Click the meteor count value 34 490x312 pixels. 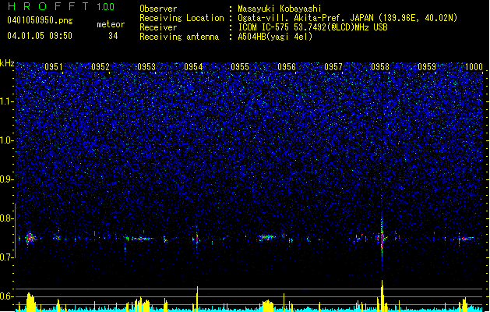113,36
